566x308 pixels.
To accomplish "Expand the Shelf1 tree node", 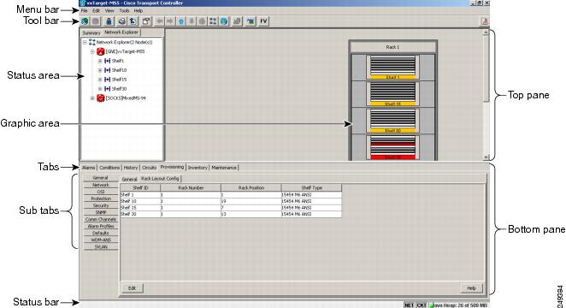I will coord(100,61).
